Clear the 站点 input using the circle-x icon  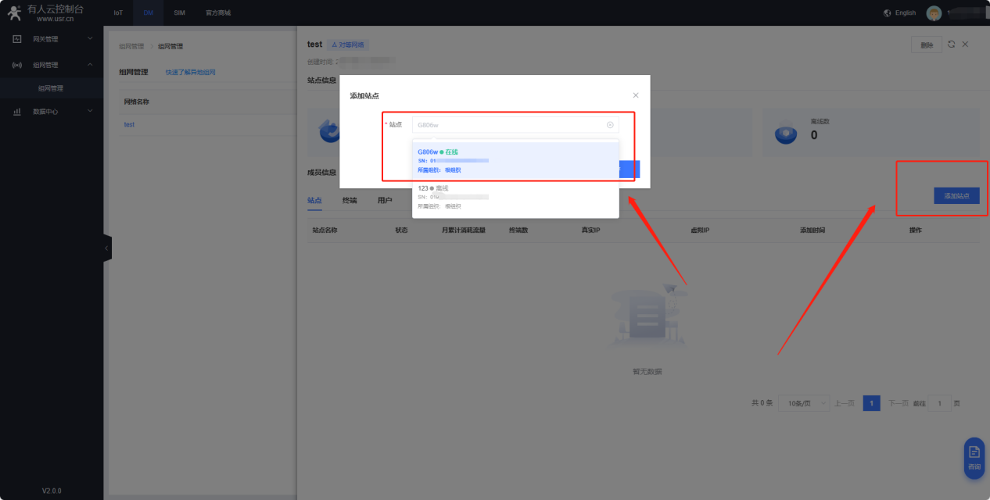pyautogui.click(x=610, y=125)
